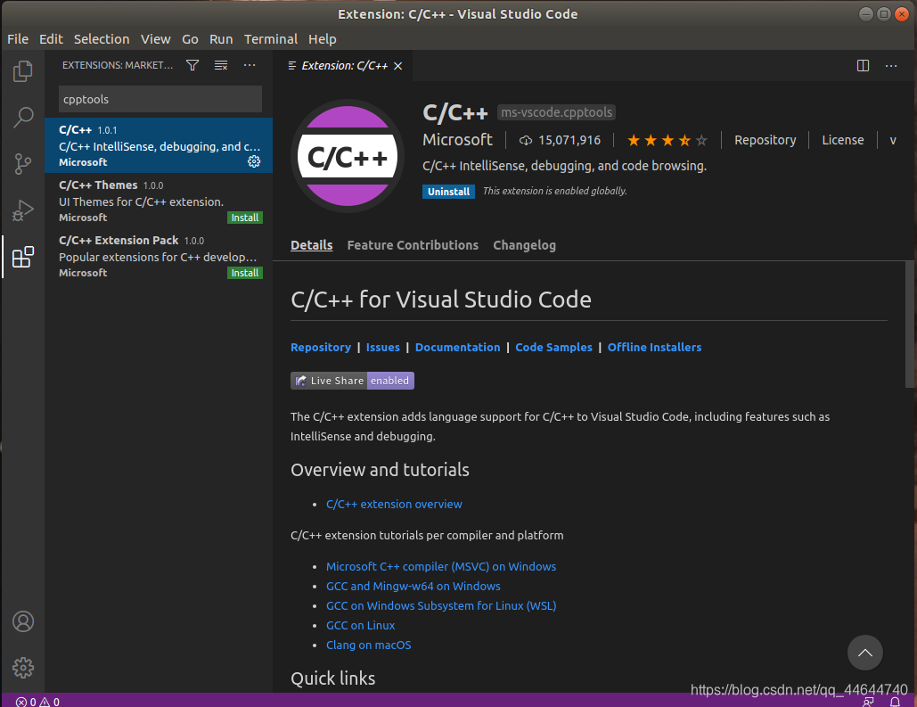Open Issues link in README
The width and height of the screenshot is (917, 707).
coord(383,347)
